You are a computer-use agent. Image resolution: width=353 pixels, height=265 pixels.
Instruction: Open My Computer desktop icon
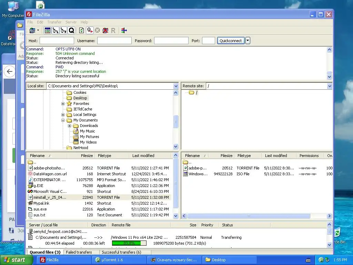click(x=13, y=9)
